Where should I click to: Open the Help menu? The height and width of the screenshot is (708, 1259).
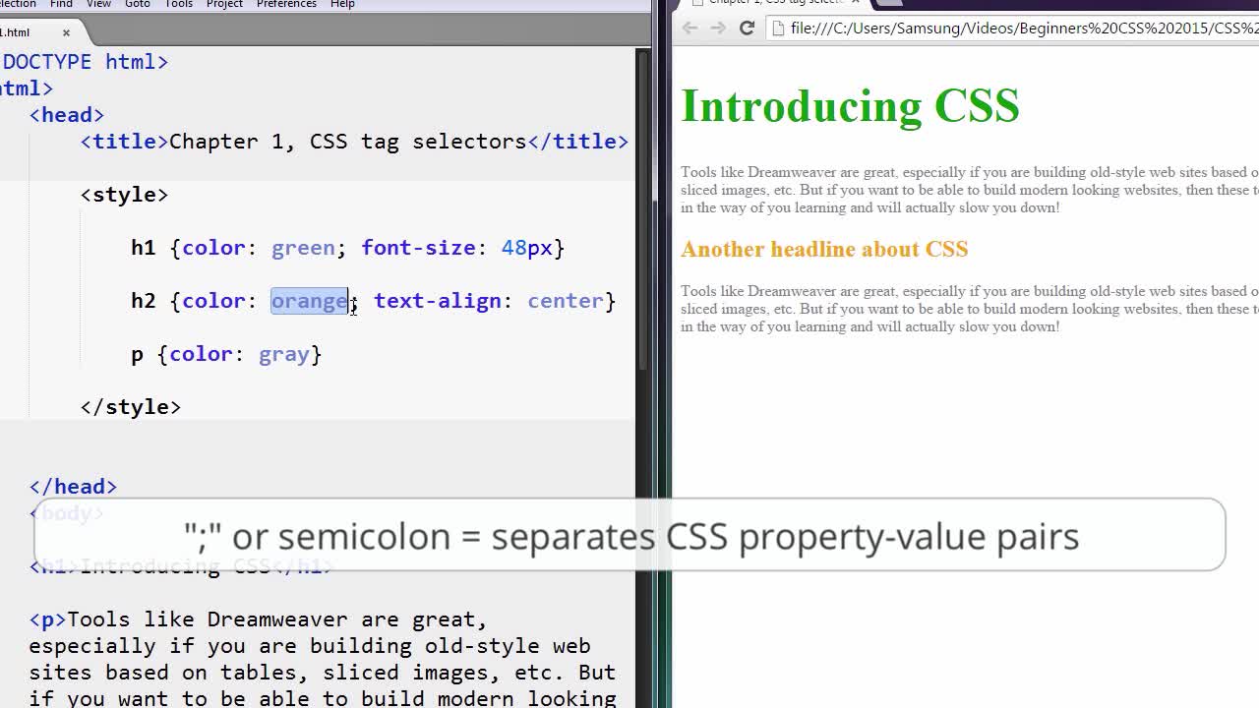click(342, 4)
